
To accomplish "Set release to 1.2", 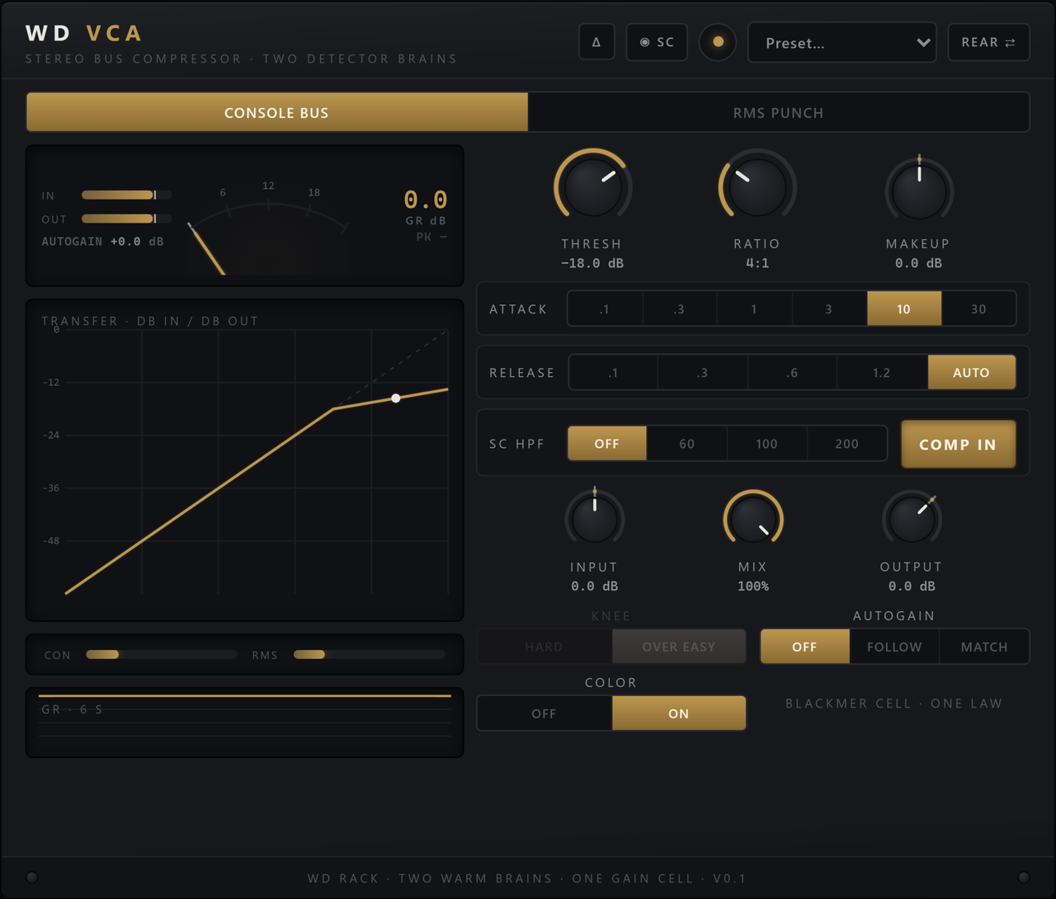I will coord(882,372).
